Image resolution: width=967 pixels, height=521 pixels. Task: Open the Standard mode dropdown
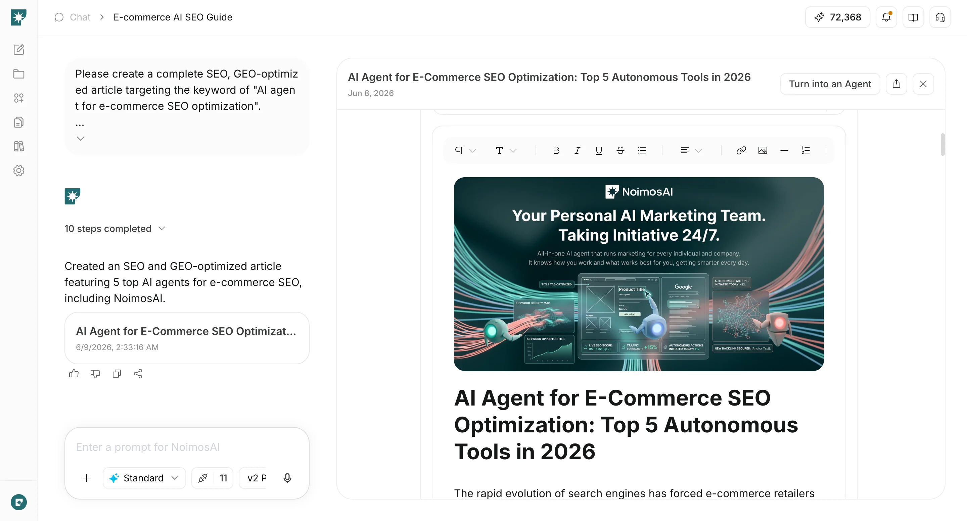click(x=144, y=478)
